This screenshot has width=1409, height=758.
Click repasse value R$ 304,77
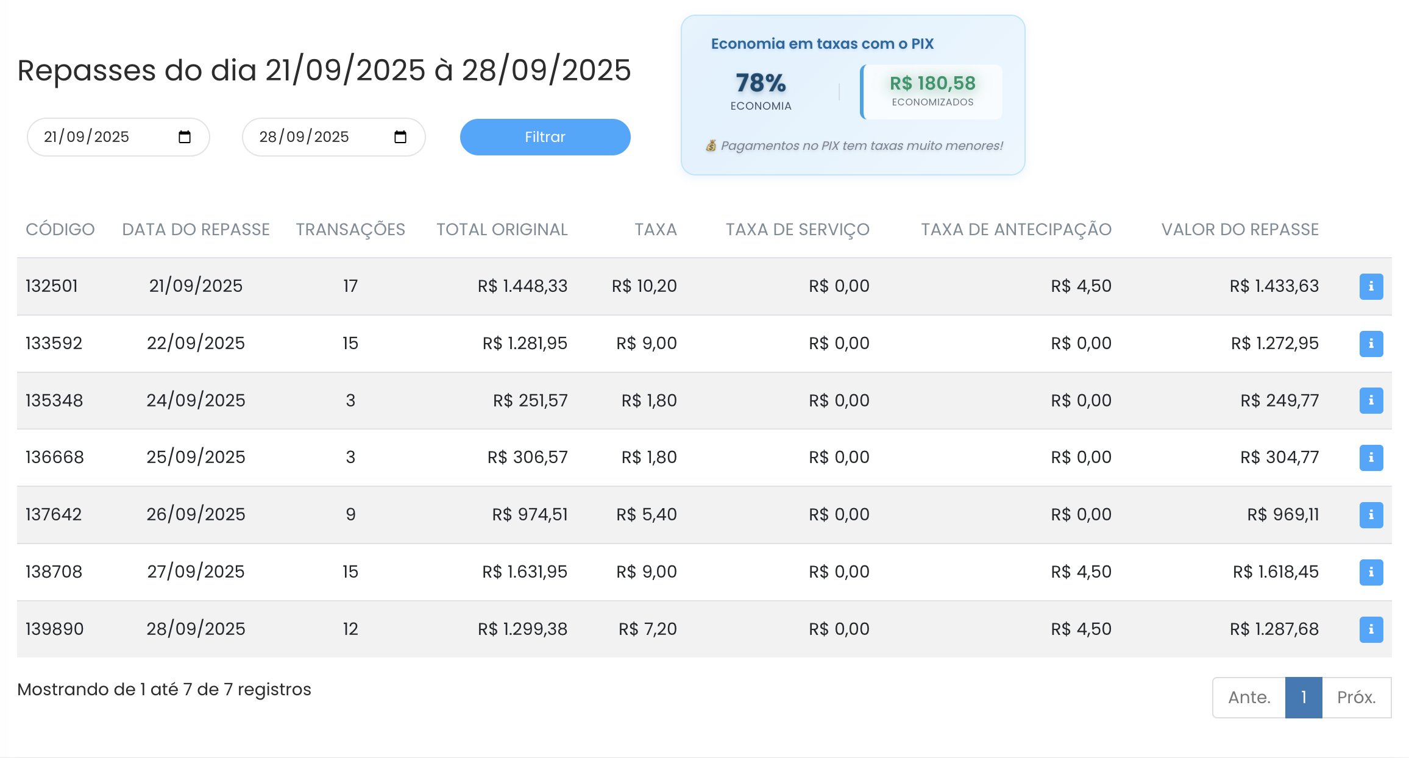tap(1279, 457)
